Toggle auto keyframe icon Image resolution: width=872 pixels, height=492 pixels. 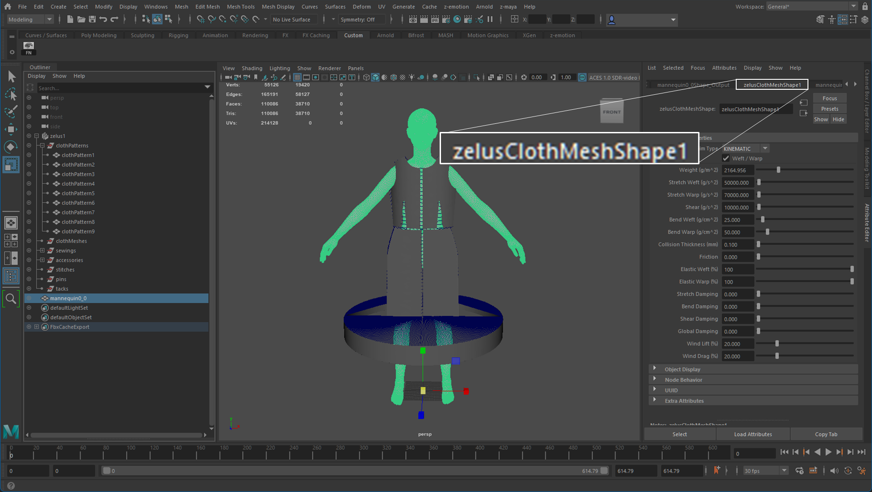pyautogui.click(x=848, y=471)
